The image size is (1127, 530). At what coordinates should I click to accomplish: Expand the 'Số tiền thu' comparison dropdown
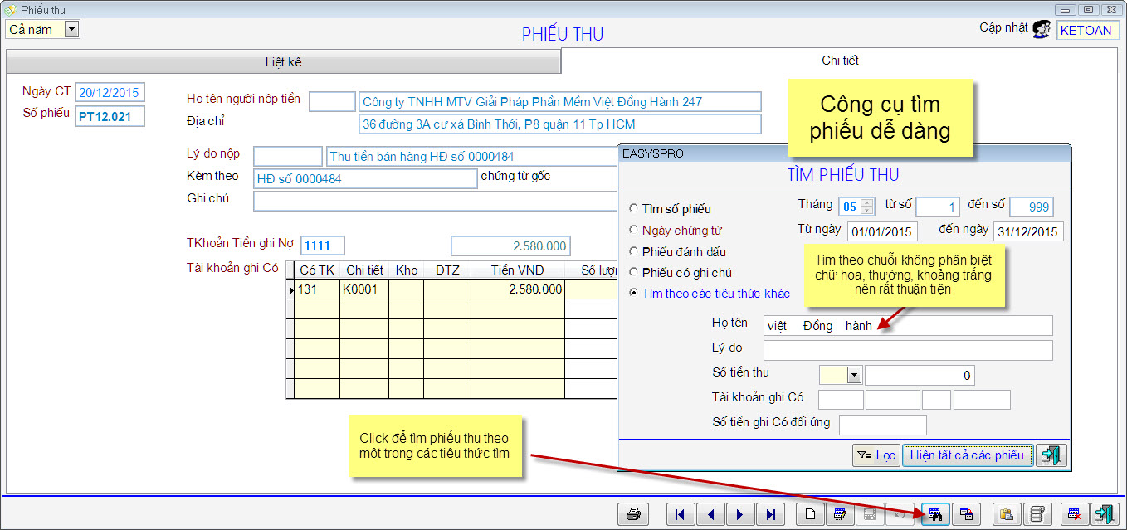tap(854, 376)
